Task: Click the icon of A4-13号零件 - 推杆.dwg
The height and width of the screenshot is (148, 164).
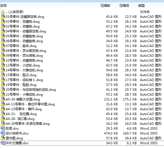Action: point(3,109)
